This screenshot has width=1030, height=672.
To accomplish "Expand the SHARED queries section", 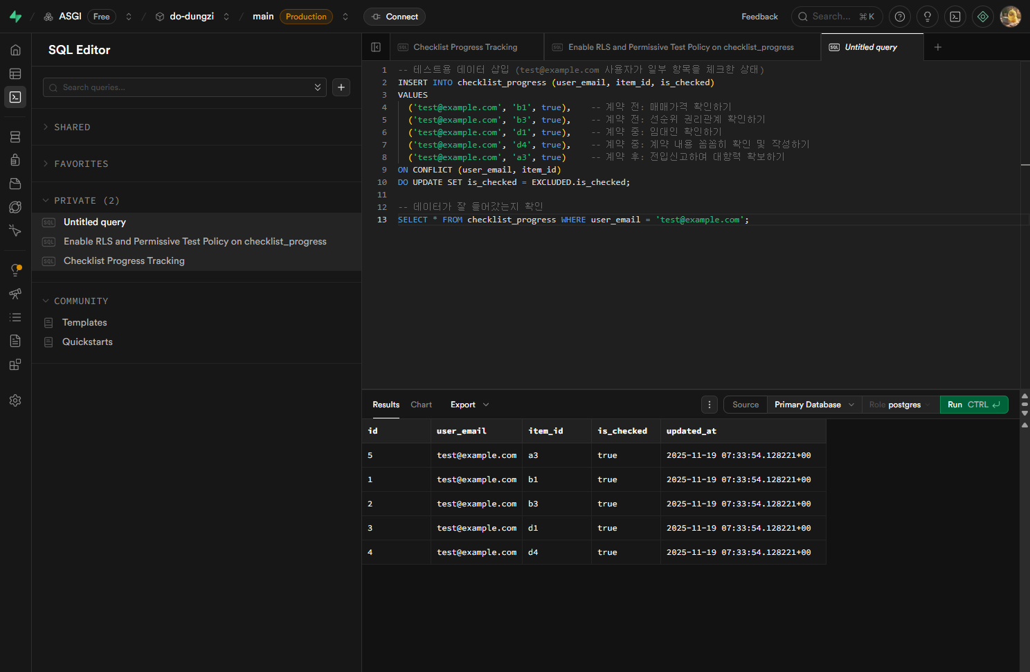I will click(x=72, y=127).
